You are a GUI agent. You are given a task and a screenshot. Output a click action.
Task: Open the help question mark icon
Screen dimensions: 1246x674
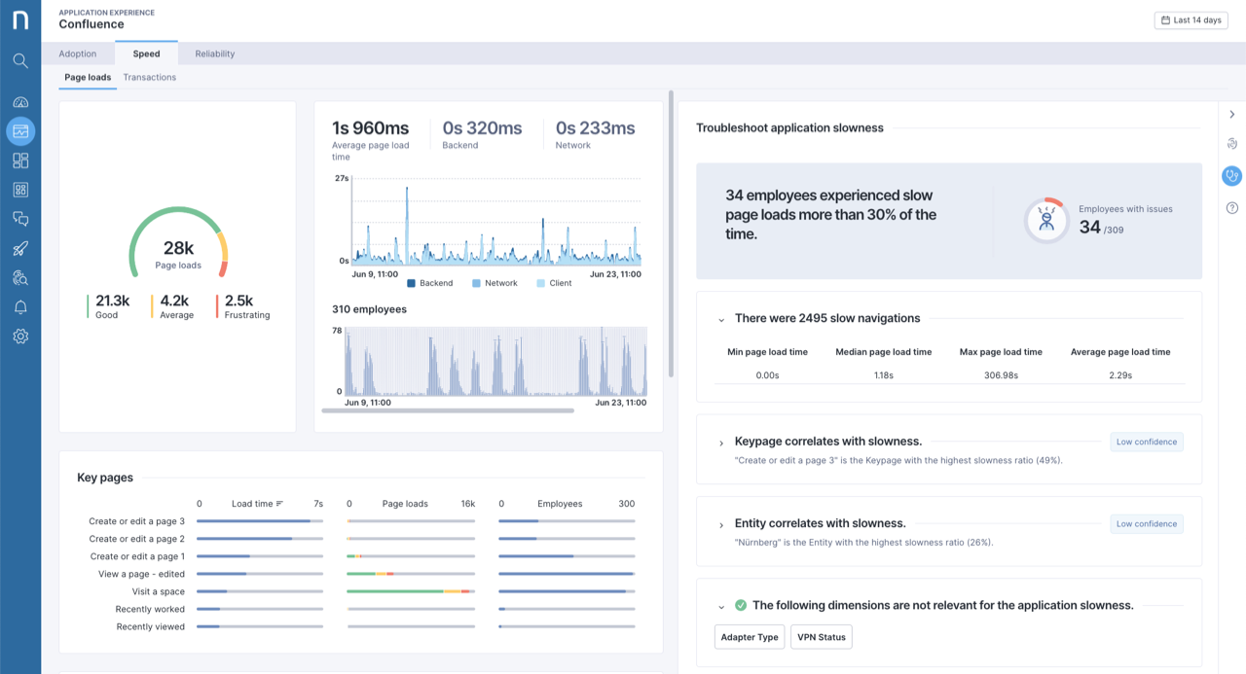tap(1232, 208)
